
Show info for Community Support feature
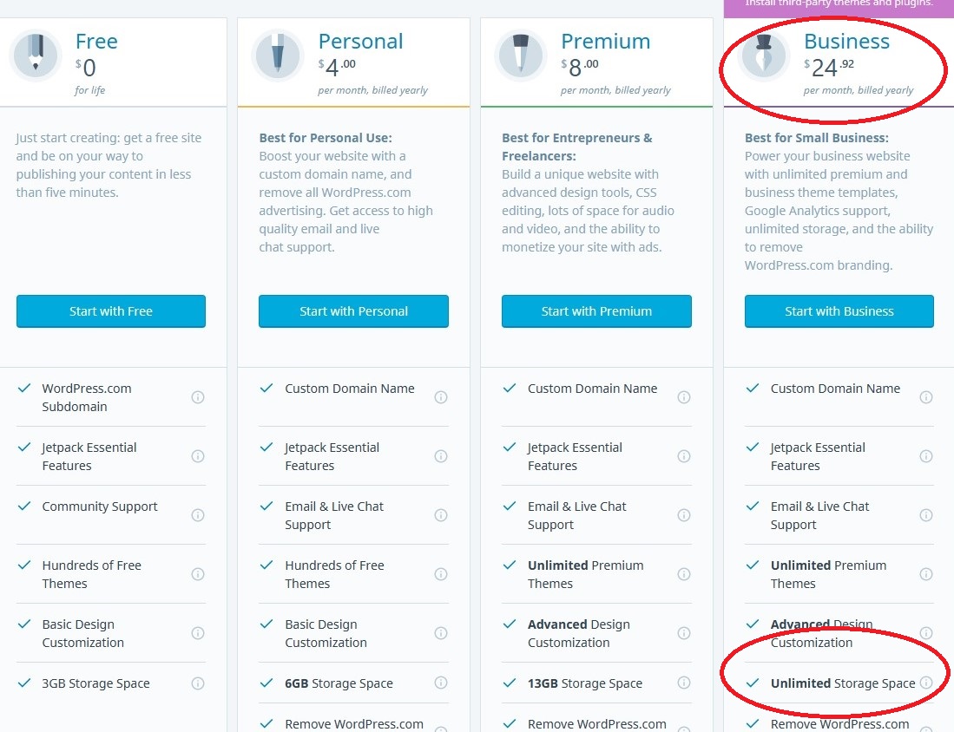click(198, 515)
